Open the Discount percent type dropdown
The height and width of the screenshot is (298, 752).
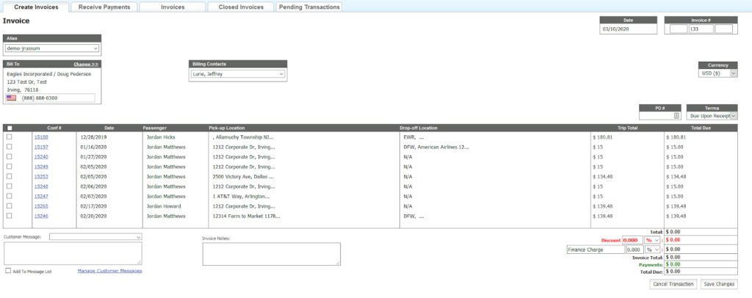tap(651, 240)
